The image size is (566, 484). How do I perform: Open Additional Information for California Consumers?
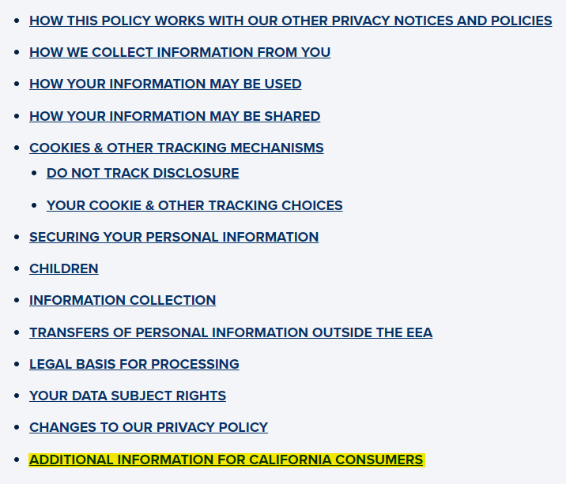coord(226,460)
